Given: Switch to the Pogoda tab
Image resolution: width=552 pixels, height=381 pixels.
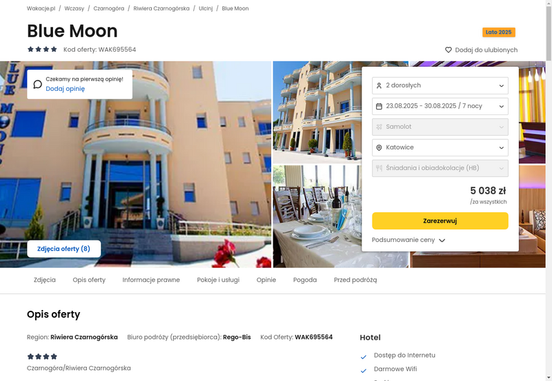Looking at the screenshot, I should pyautogui.click(x=305, y=280).
